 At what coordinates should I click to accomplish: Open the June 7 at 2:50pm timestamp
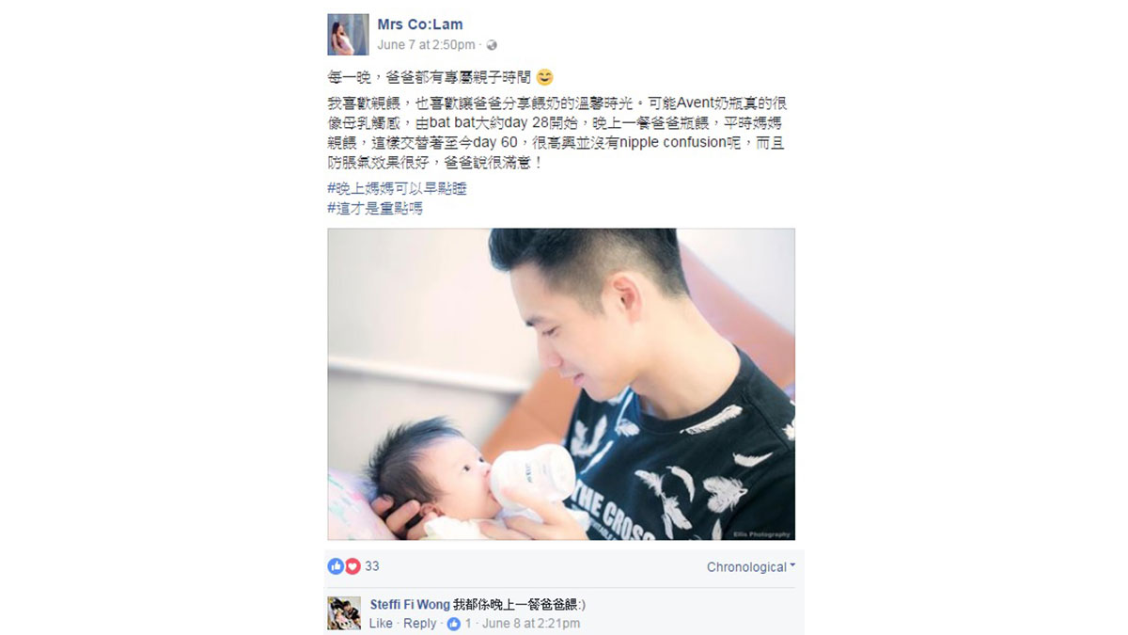click(426, 45)
